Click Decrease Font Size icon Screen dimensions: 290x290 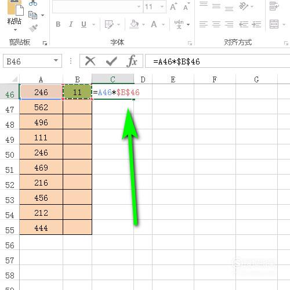click(x=186, y=6)
